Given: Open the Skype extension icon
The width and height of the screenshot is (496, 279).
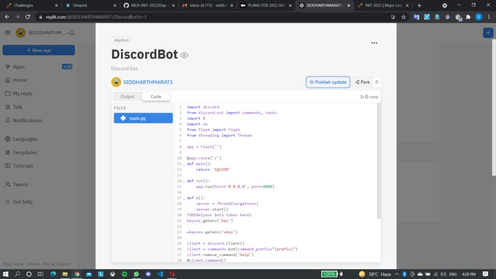Looking at the screenshot, I should pyautogui.click(x=426, y=17).
